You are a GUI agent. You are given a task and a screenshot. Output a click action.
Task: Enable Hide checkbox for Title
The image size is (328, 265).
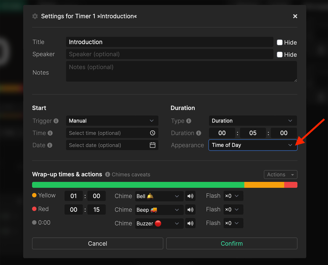(x=280, y=42)
